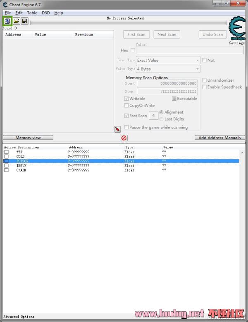Open the Table menu
This screenshot has width=248, height=322.
[x=32, y=13]
